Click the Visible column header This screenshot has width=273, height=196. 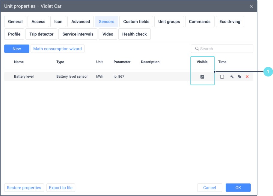202,62
